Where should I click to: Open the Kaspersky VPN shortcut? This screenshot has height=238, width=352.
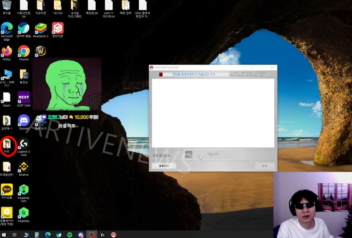(x=24, y=190)
